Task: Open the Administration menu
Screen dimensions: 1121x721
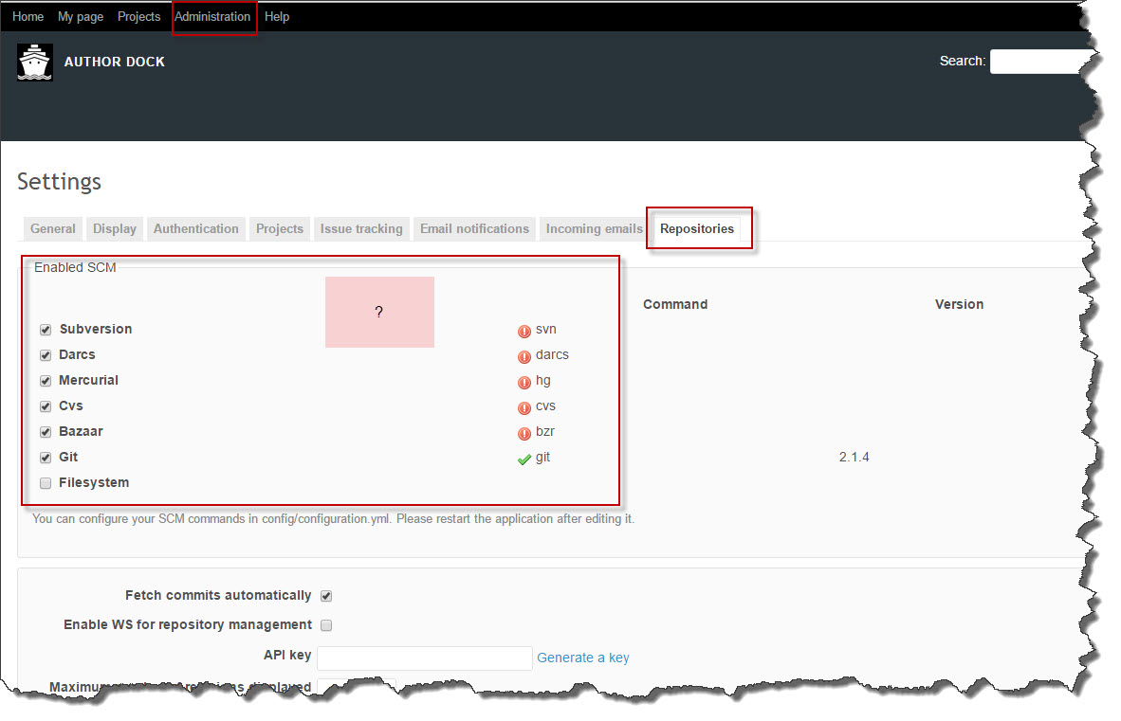Action: click(212, 16)
